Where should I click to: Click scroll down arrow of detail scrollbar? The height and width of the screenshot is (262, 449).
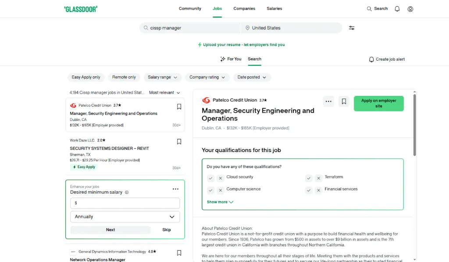(414, 260)
